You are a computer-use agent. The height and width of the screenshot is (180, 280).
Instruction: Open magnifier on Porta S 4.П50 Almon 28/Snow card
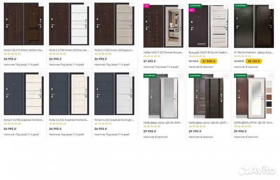86,4
